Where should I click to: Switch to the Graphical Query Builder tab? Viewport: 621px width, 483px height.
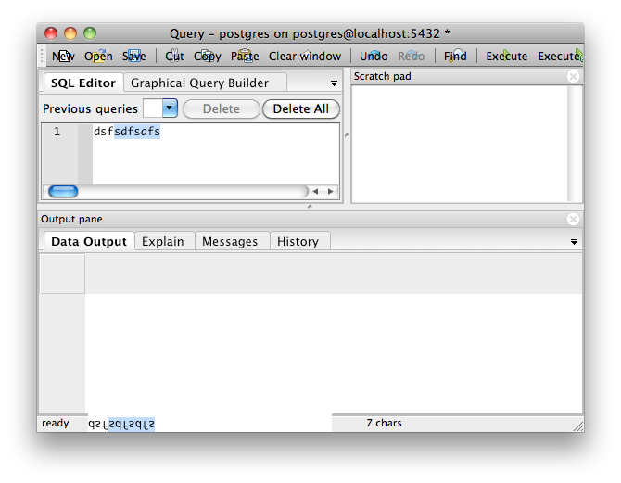pyautogui.click(x=199, y=83)
